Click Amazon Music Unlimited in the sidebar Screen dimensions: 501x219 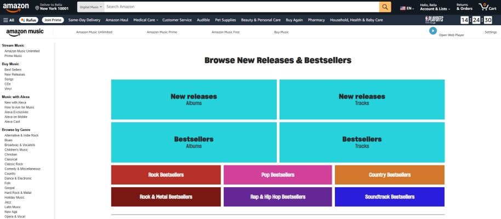pos(22,51)
